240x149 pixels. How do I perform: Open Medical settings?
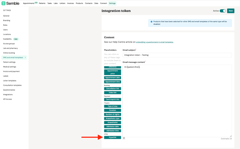pyautogui.click(x=9, y=67)
